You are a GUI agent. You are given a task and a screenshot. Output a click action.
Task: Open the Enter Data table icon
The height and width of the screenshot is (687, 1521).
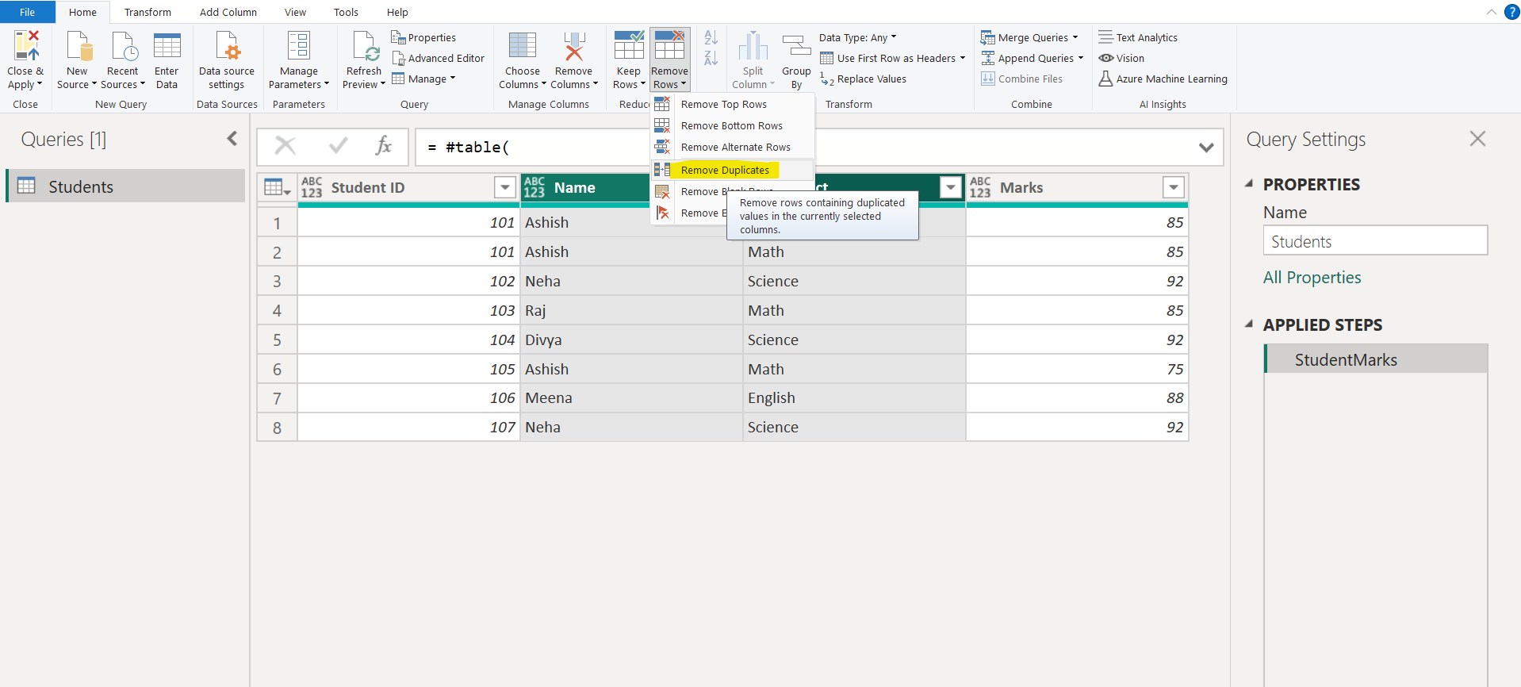coord(167,47)
